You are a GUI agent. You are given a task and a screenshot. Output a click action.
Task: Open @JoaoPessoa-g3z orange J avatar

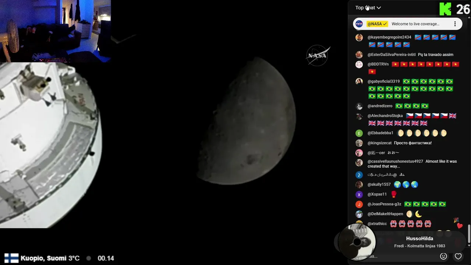click(359, 204)
